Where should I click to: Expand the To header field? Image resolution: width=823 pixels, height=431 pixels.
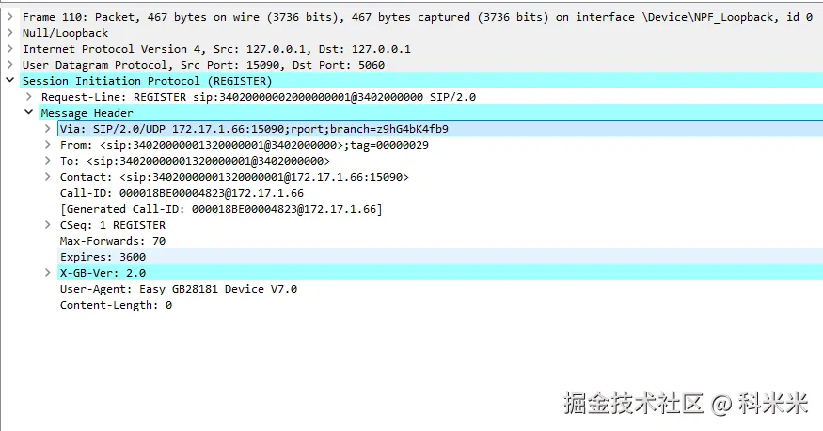(48, 161)
